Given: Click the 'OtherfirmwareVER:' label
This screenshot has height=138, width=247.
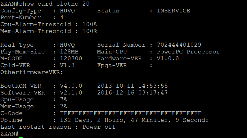Looking at the screenshot, I should [x=32, y=72].
